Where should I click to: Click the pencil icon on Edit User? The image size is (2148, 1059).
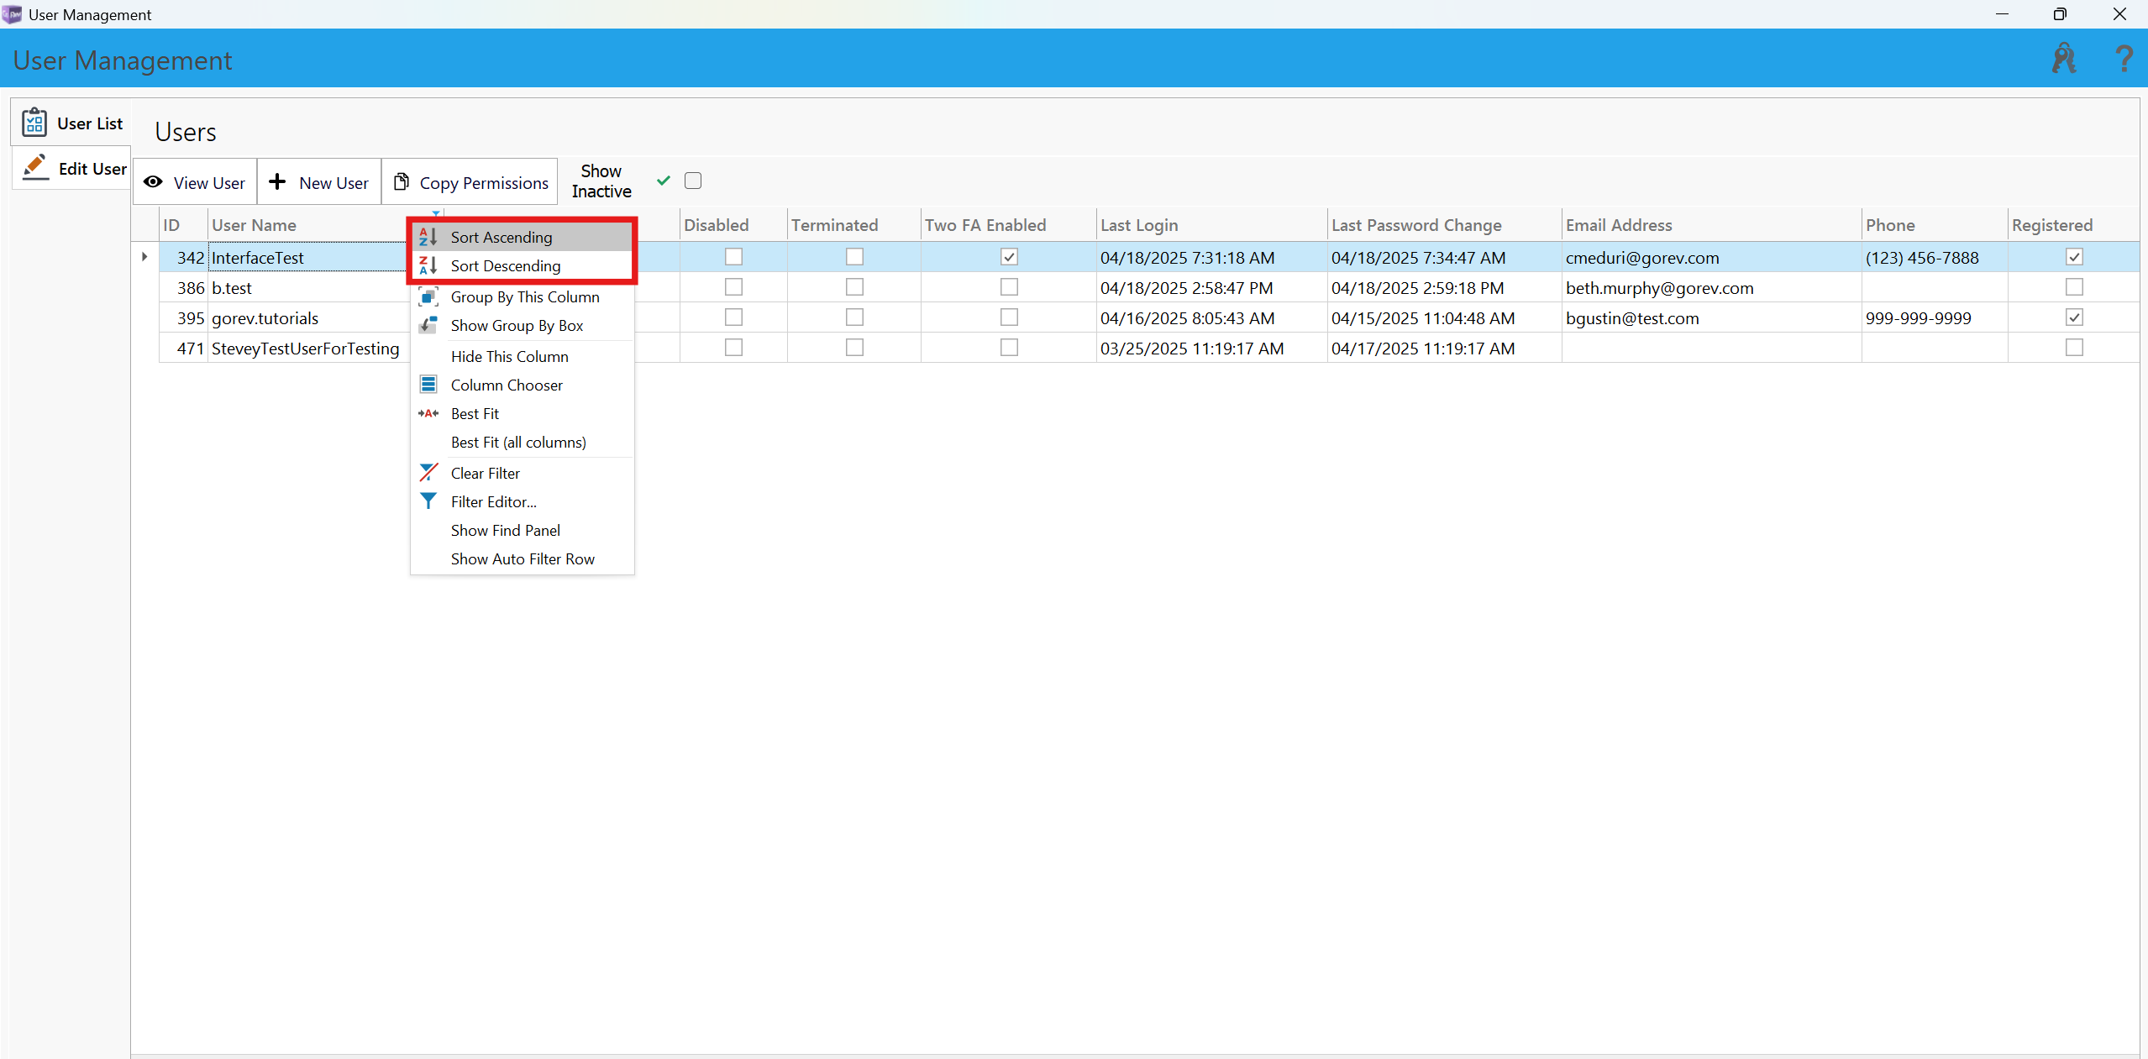point(35,166)
